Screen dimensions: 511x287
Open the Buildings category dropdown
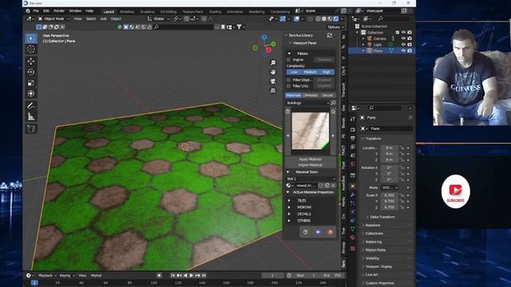pyautogui.click(x=307, y=103)
